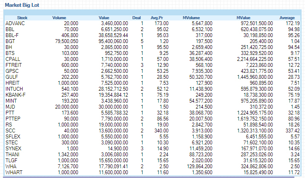Click the BH stock name
The width and height of the screenshot is (305, 178).
9,47
